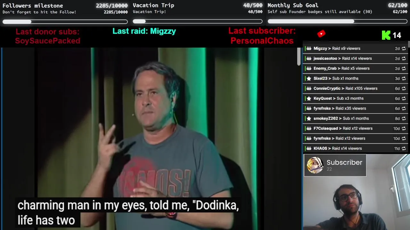Click "Don't forget to hit the Follow!" text
410x230 pixels.
[x=39, y=12]
